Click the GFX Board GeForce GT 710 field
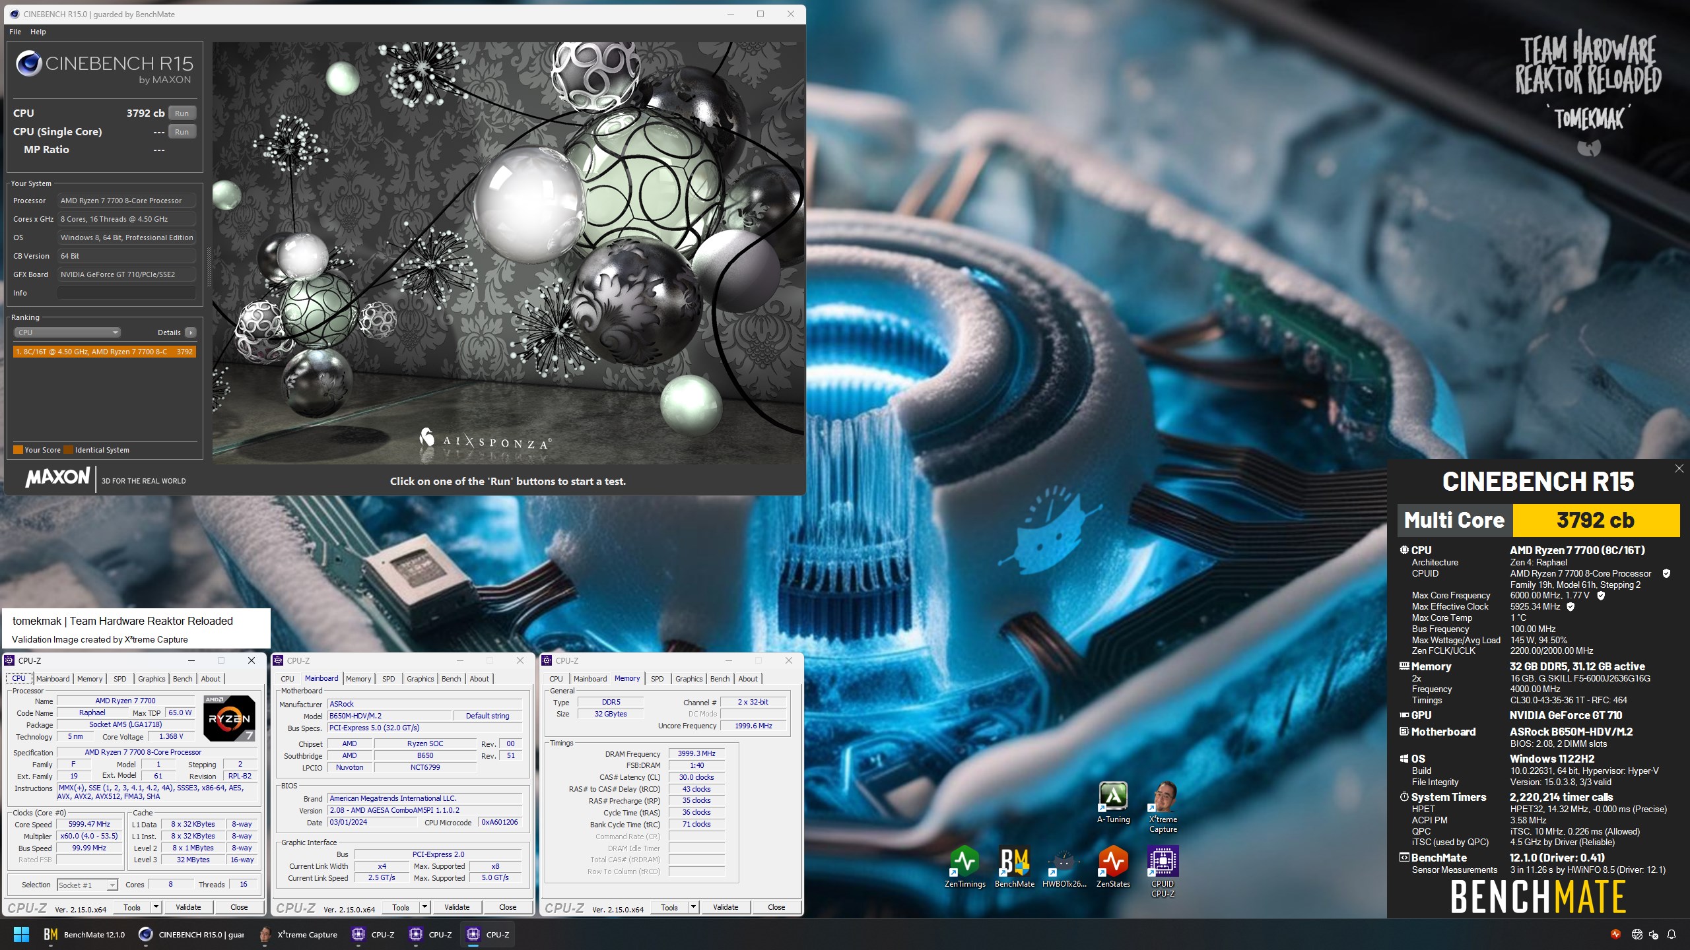Viewport: 1690px width, 950px height. 126,274
